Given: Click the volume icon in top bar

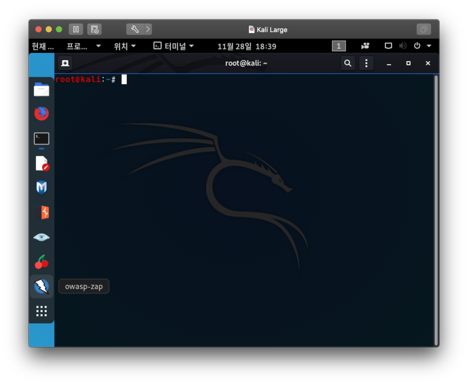Looking at the screenshot, I should (x=403, y=46).
